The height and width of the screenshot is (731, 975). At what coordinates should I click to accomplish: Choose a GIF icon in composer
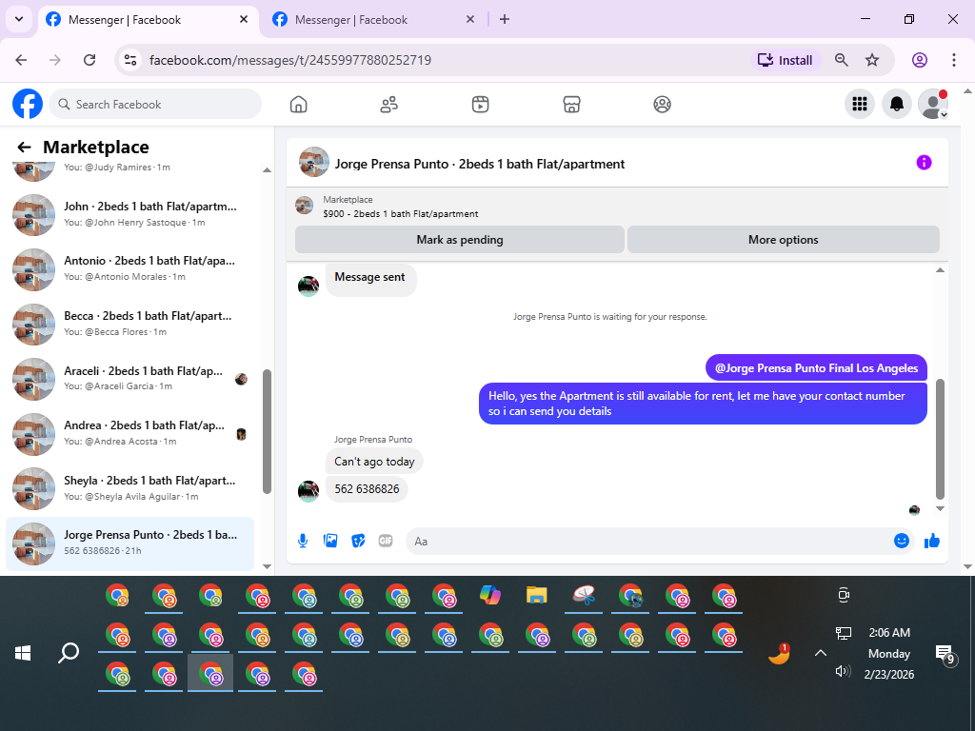point(386,541)
